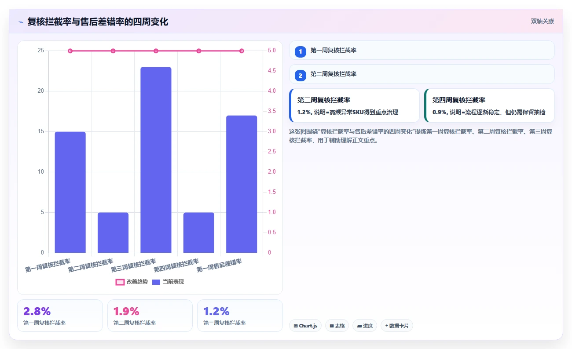Image resolution: width=572 pixels, height=349 pixels.
Task: Click the bar for 第一周售后差错率
Action: [x=242, y=184]
